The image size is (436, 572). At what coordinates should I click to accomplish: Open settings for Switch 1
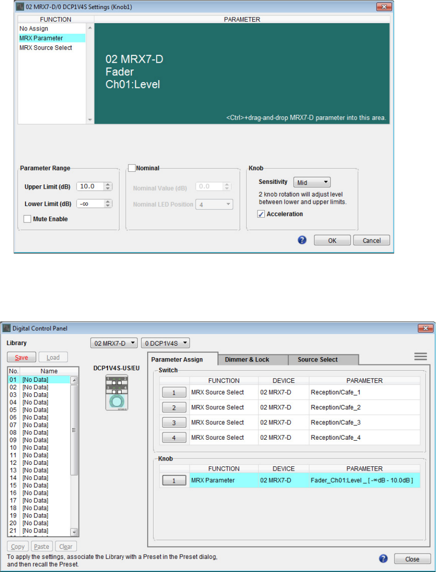click(174, 392)
